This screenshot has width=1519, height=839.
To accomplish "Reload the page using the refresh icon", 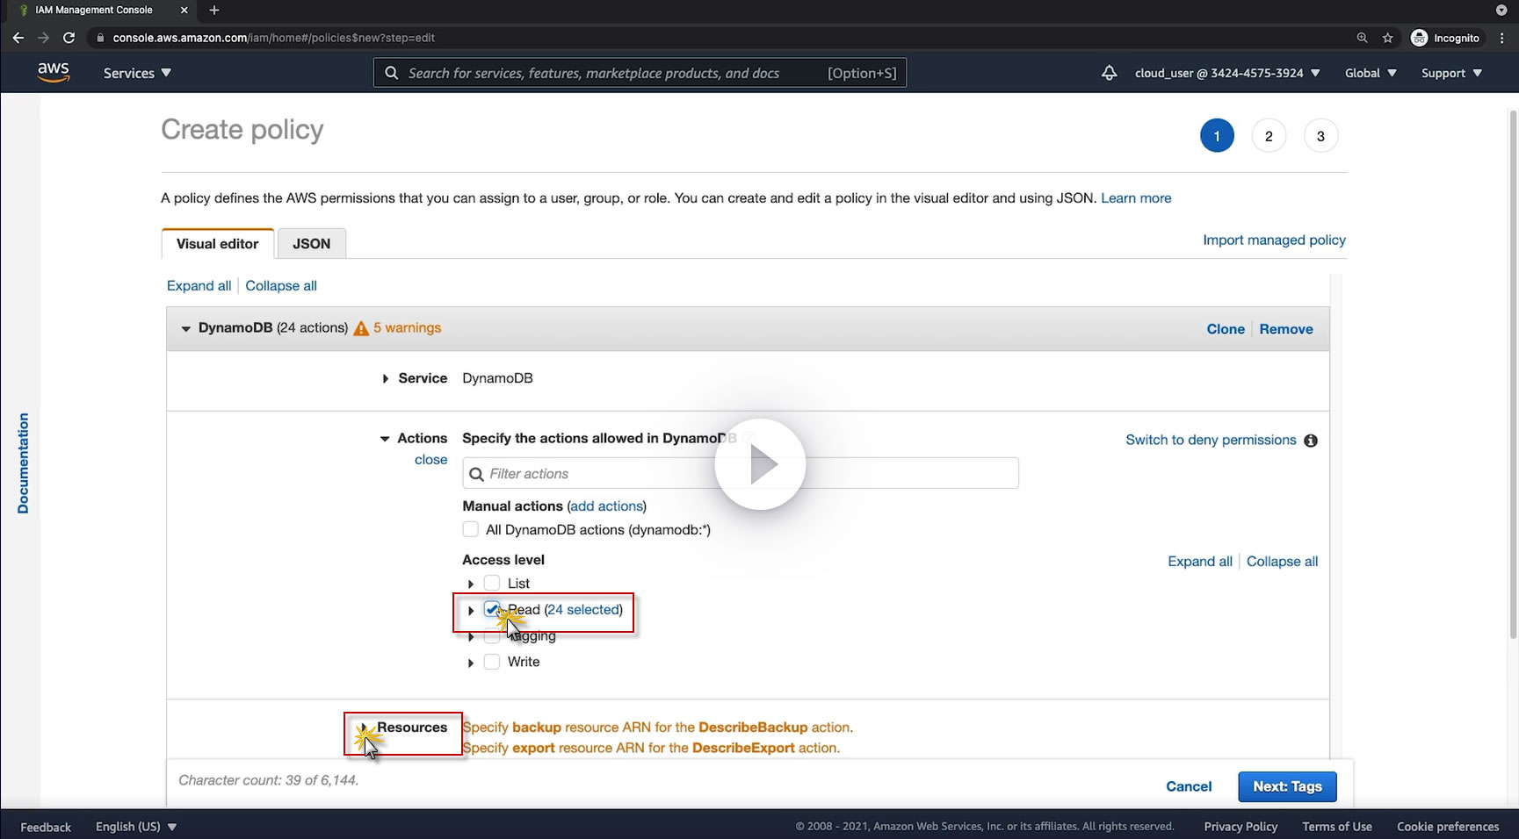I will click(69, 38).
